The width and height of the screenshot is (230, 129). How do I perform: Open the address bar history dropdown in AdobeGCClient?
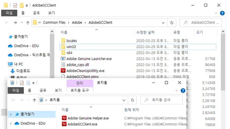point(163,23)
